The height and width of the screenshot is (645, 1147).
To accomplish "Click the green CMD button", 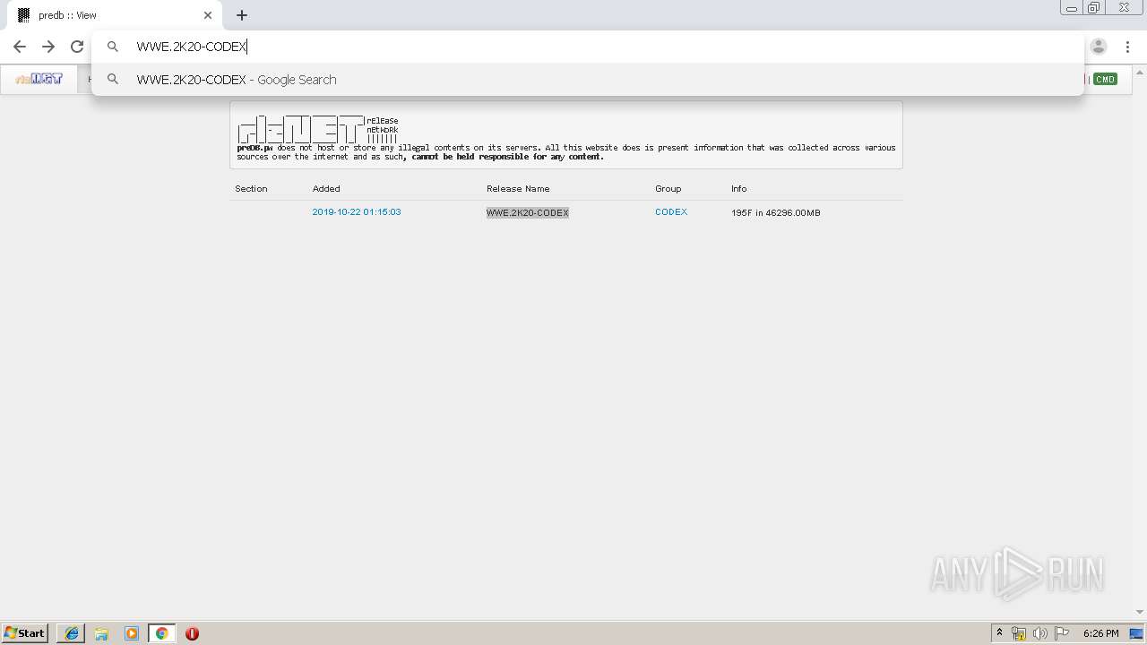I will (1105, 79).
